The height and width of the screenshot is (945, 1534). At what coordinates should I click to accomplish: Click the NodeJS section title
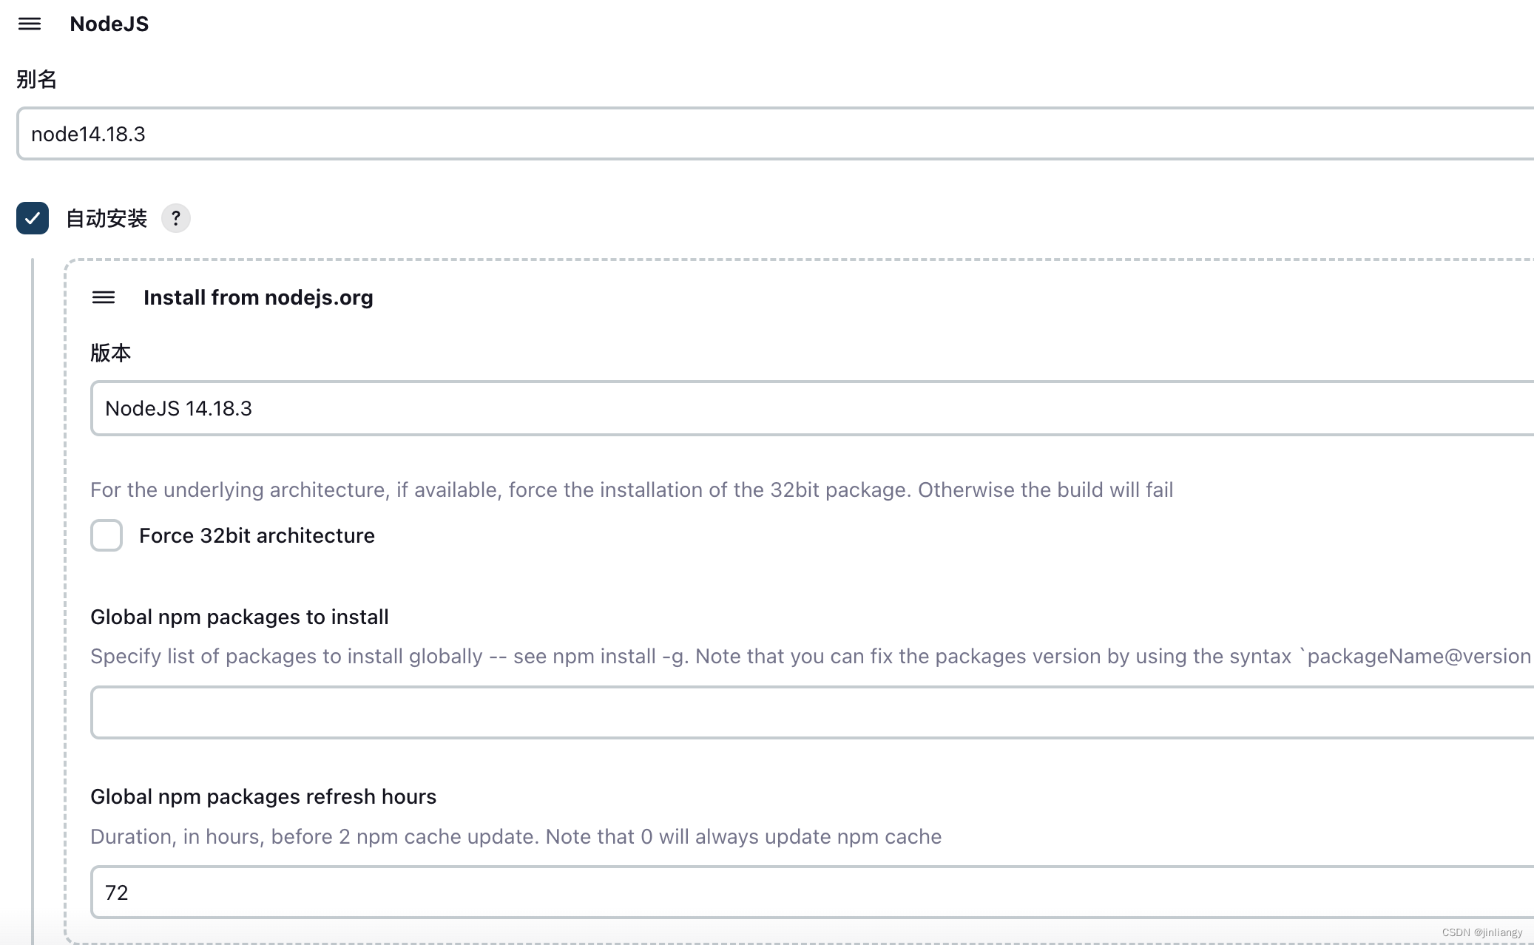pos(109,24)
